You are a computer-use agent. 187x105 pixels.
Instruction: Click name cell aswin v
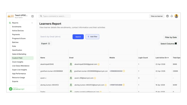[x=43, y=78]
